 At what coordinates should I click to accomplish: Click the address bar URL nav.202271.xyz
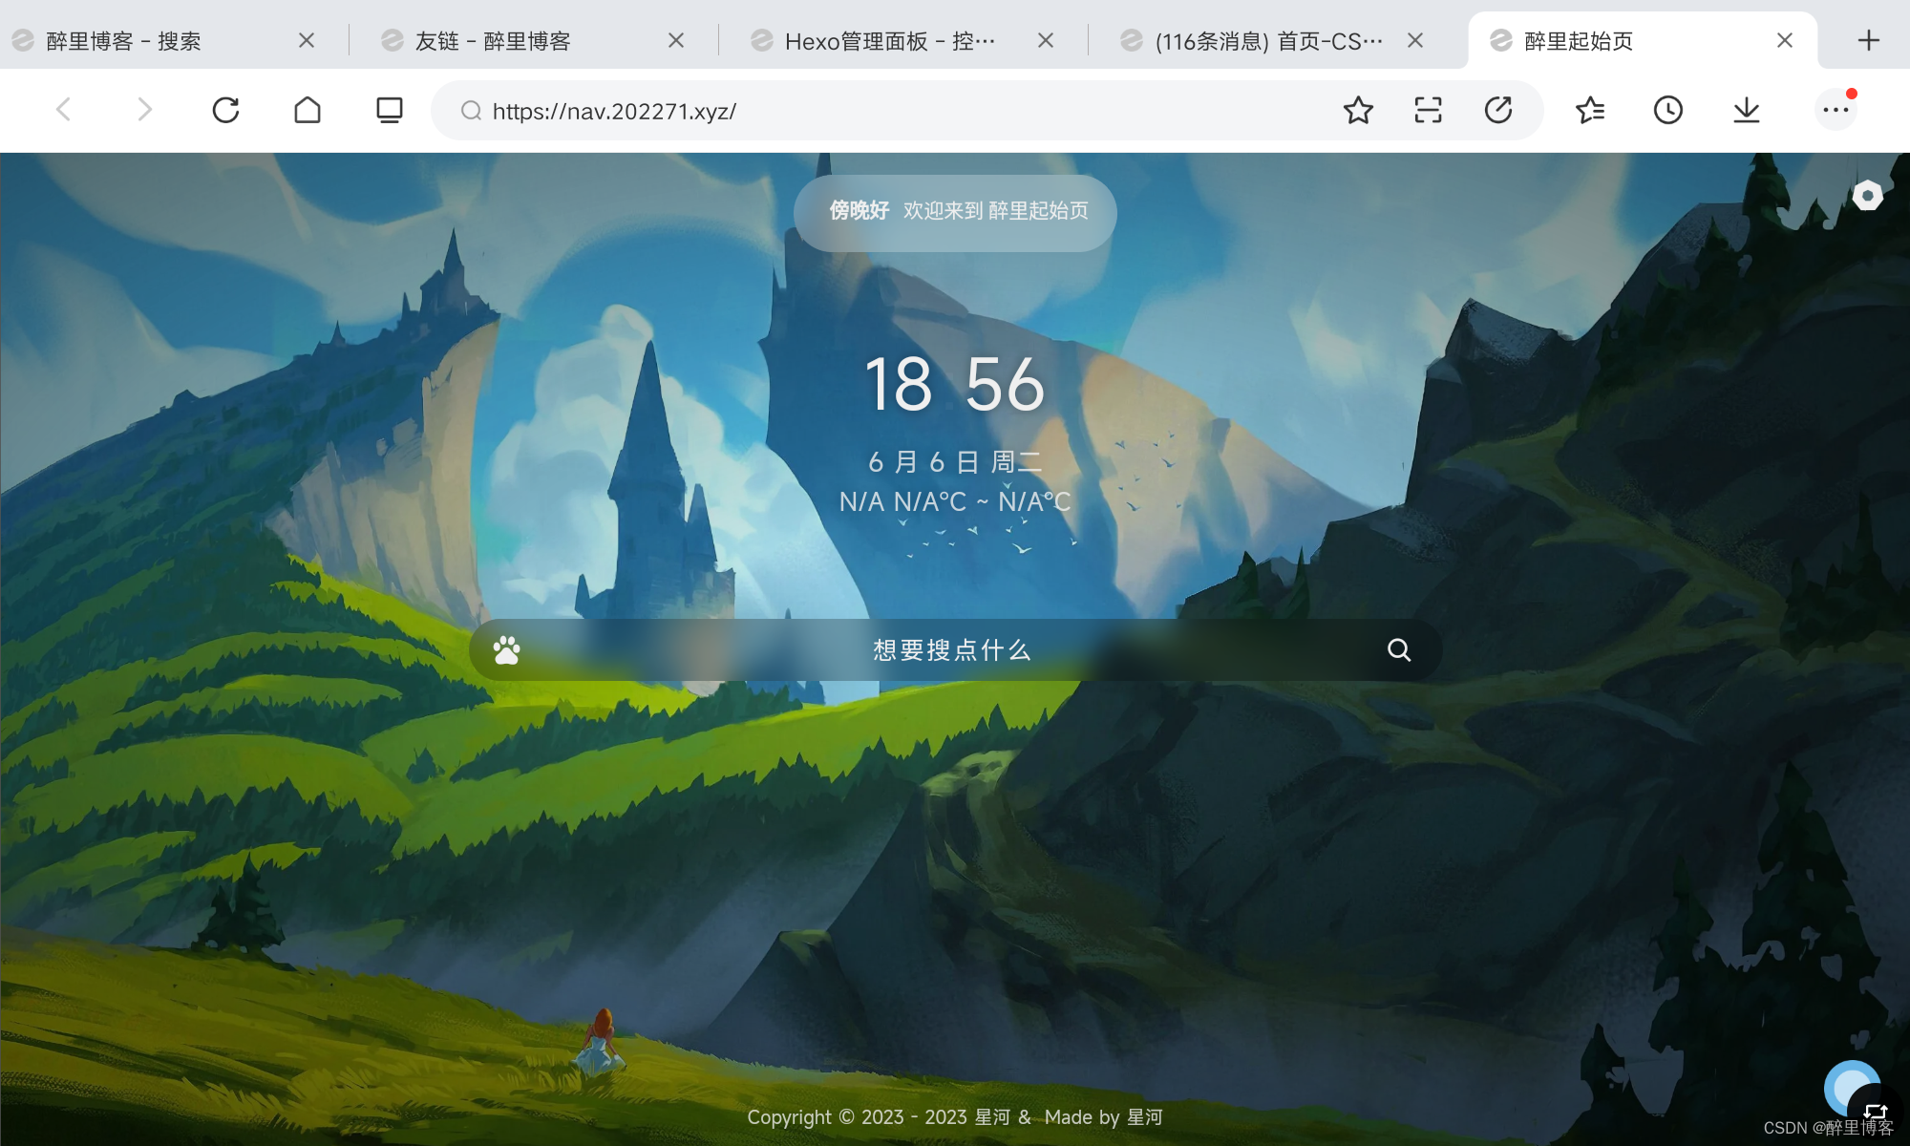pos(614,111)
